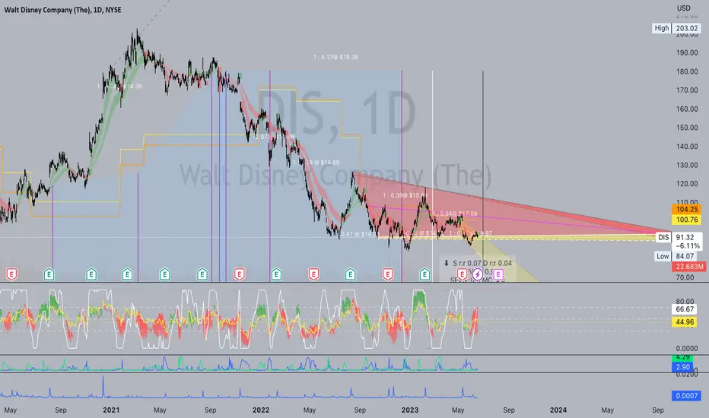Open the green E earnings marker just before Sep 2021
This screenshot has height=418, width=709.
pos(202,274)
